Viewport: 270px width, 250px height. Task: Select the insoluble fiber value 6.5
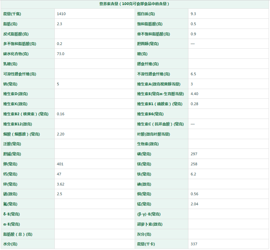click(193, 74)
